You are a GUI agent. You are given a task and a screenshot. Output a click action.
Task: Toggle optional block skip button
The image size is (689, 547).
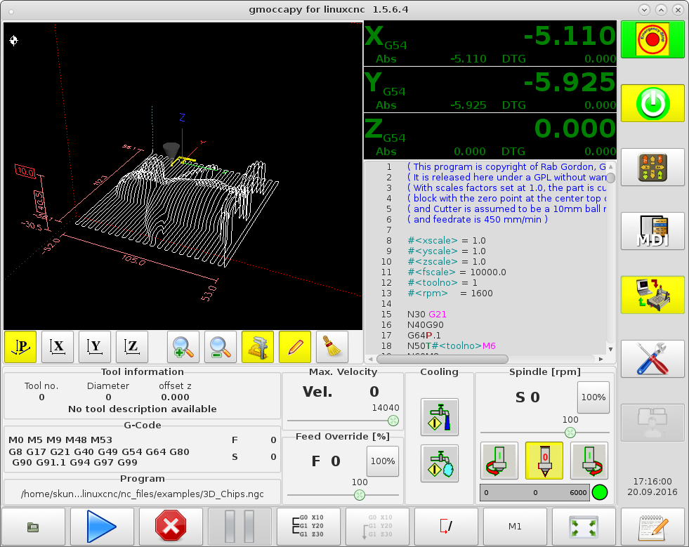(x=446, y=527)
